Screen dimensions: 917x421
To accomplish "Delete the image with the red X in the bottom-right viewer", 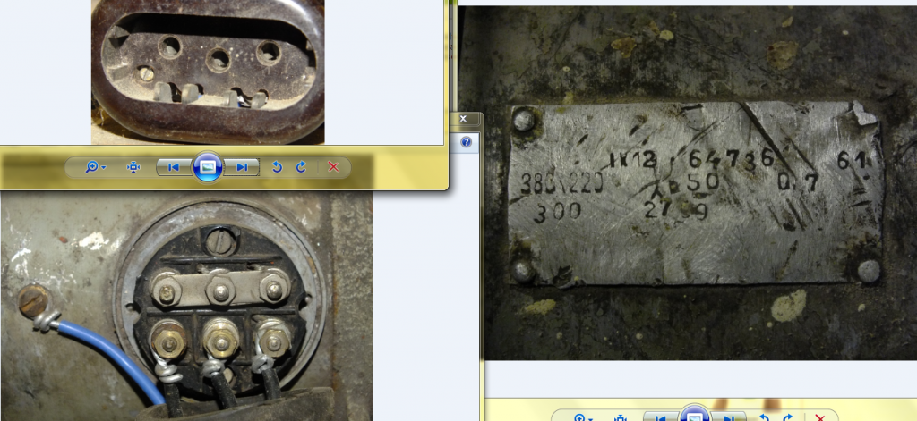I will click(820, 418).
